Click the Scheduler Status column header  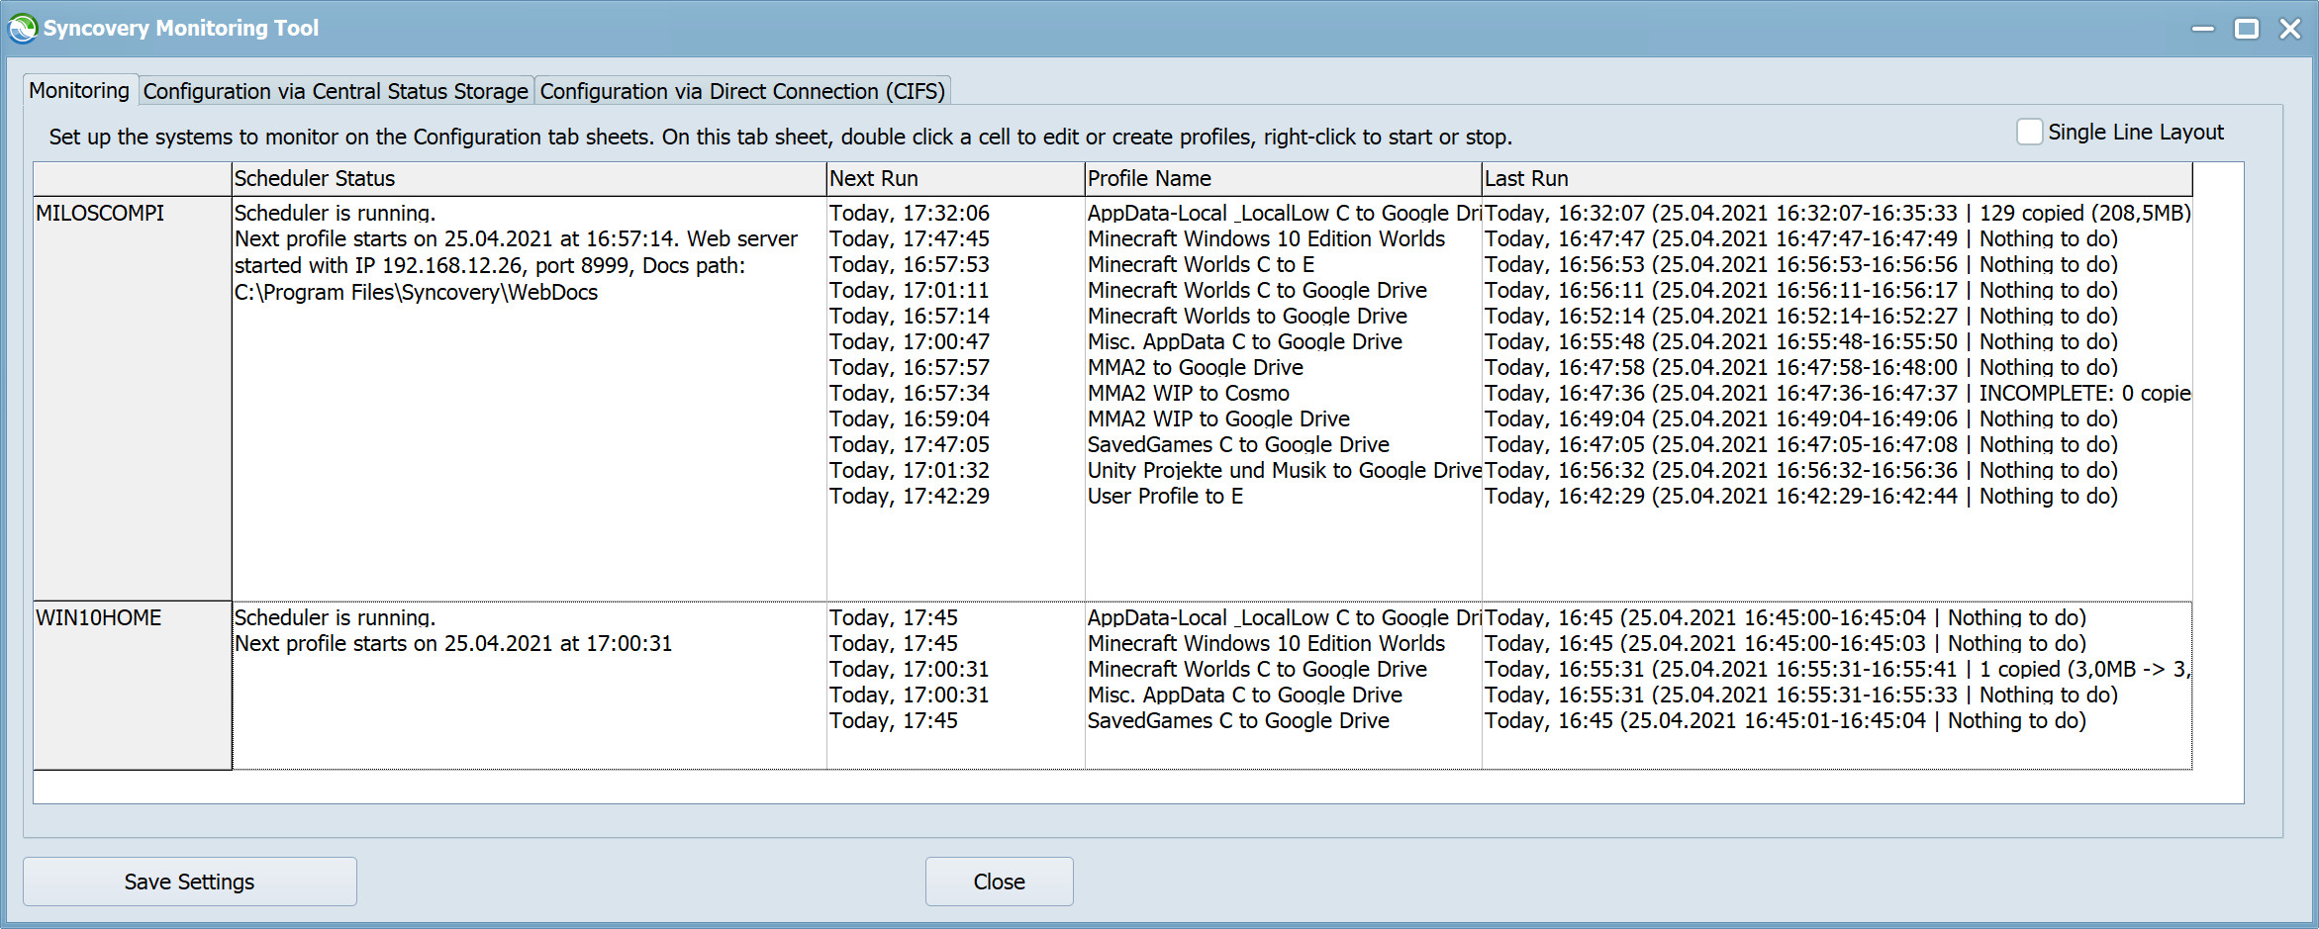[x=313, y=178]
